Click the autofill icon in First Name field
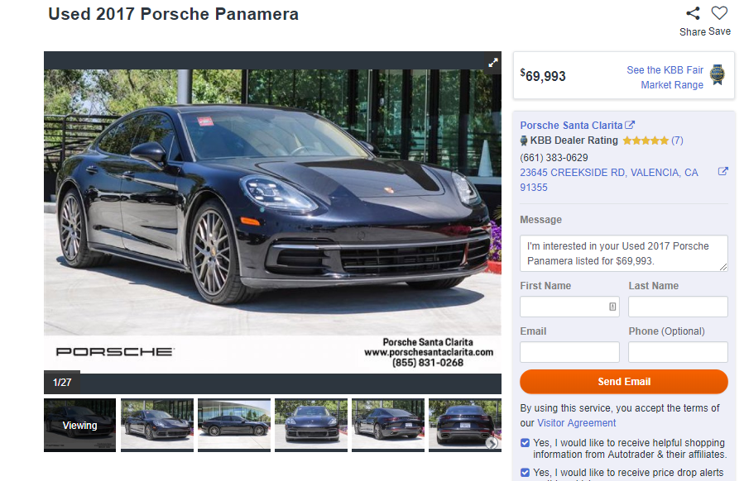 pyautogui.click(x=612, y=307)
